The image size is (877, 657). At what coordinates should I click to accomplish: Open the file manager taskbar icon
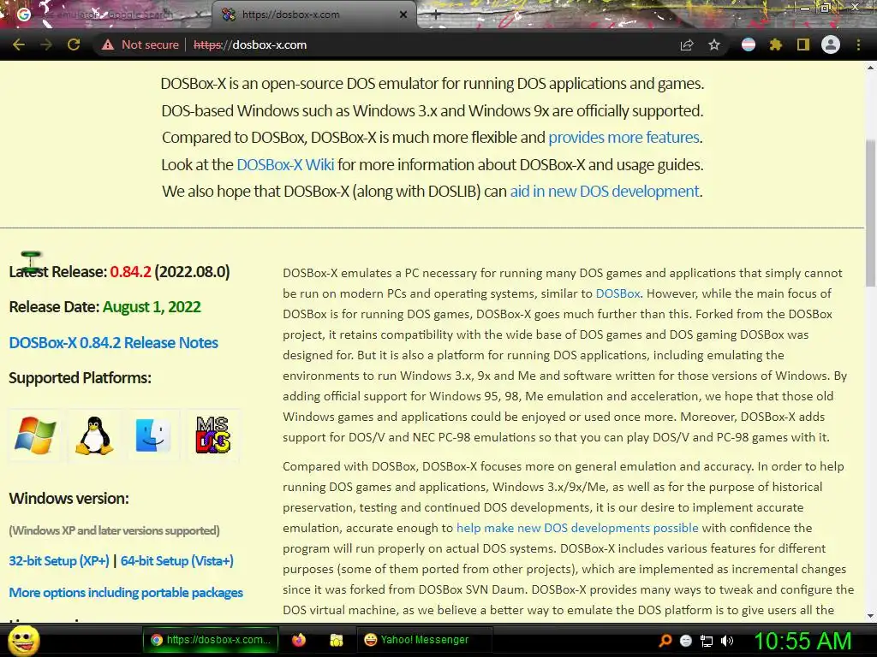coord(336,640)
